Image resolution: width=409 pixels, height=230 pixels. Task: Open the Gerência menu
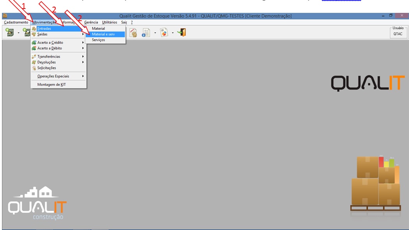(x=91, y=22)
